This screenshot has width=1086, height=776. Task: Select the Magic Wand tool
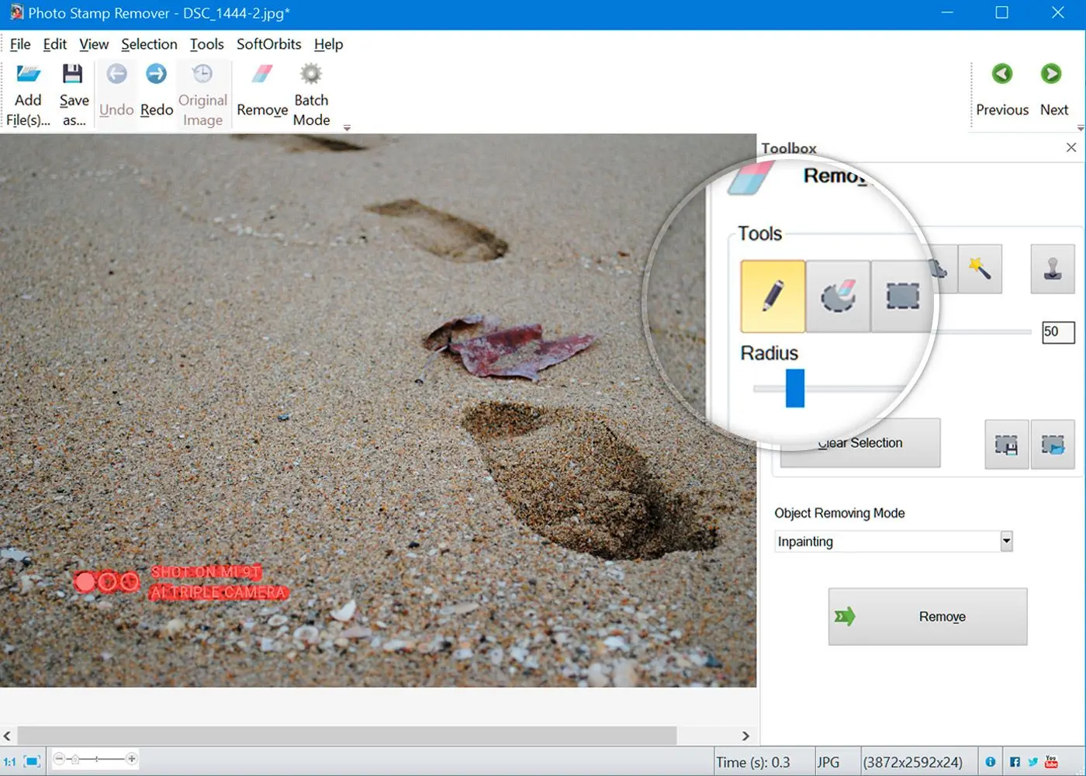tap(980, 269)
